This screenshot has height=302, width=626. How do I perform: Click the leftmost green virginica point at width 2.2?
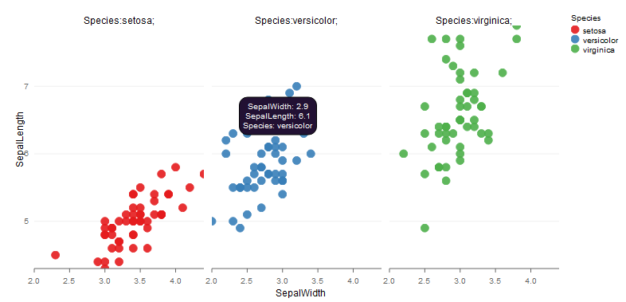coord(404,154)
